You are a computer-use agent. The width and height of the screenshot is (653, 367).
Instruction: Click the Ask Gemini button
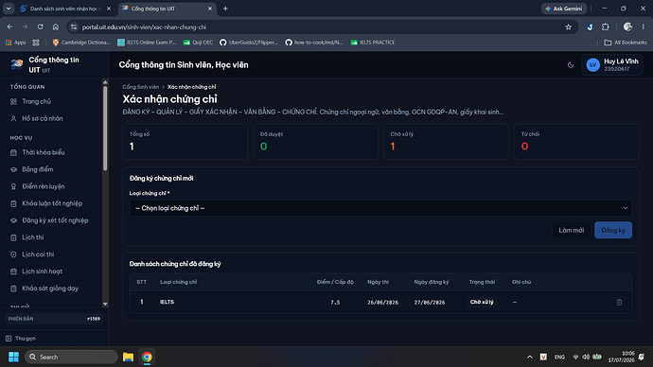[564, 9]
